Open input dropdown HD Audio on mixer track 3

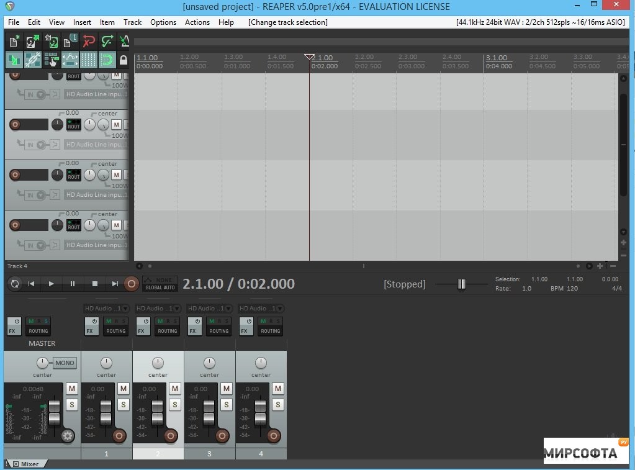[209, 309]
